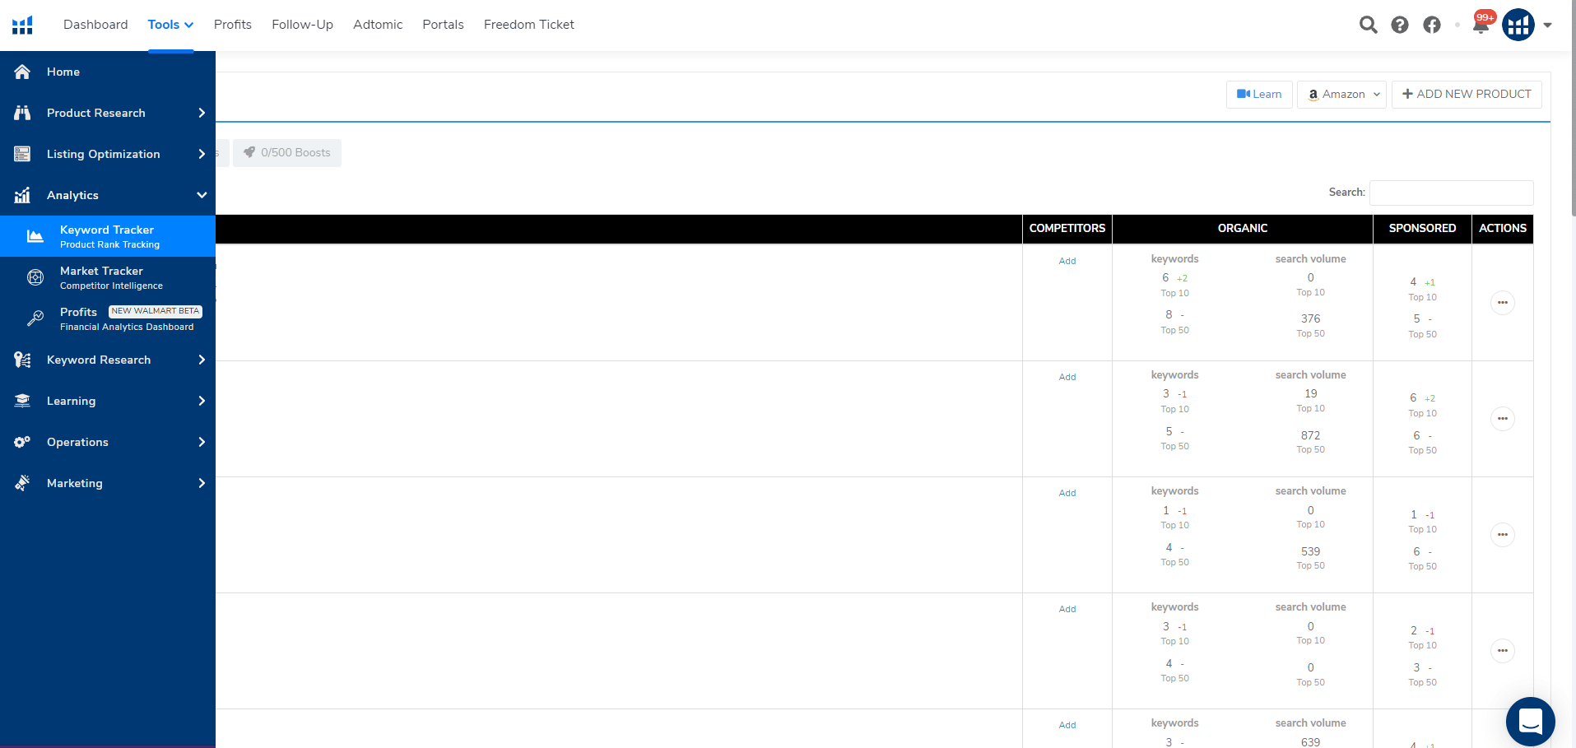This screenshot has width=1576, height=748.
Task: Open Adtomic in top navigation
Action: coord(378,25)
